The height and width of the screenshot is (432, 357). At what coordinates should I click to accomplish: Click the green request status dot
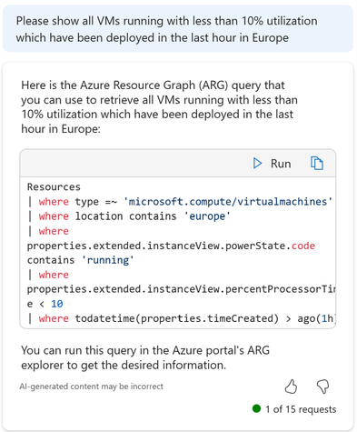coord(256,408)
